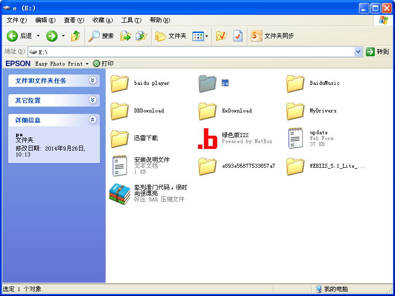
Task: Go up one folder level
Action: (x=76, y=36)
